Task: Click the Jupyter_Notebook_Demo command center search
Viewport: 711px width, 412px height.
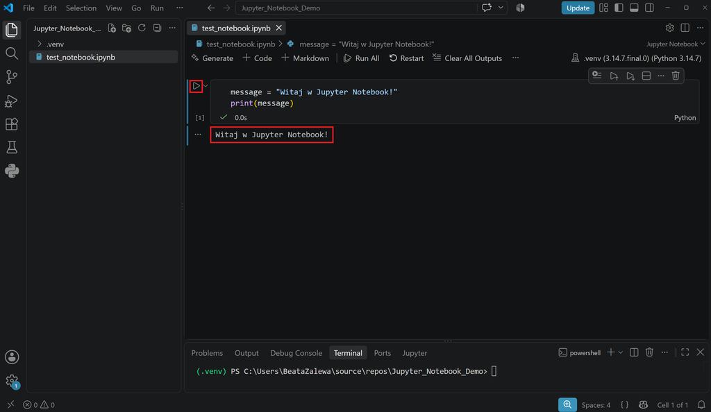Action: [x=356, y=8]
